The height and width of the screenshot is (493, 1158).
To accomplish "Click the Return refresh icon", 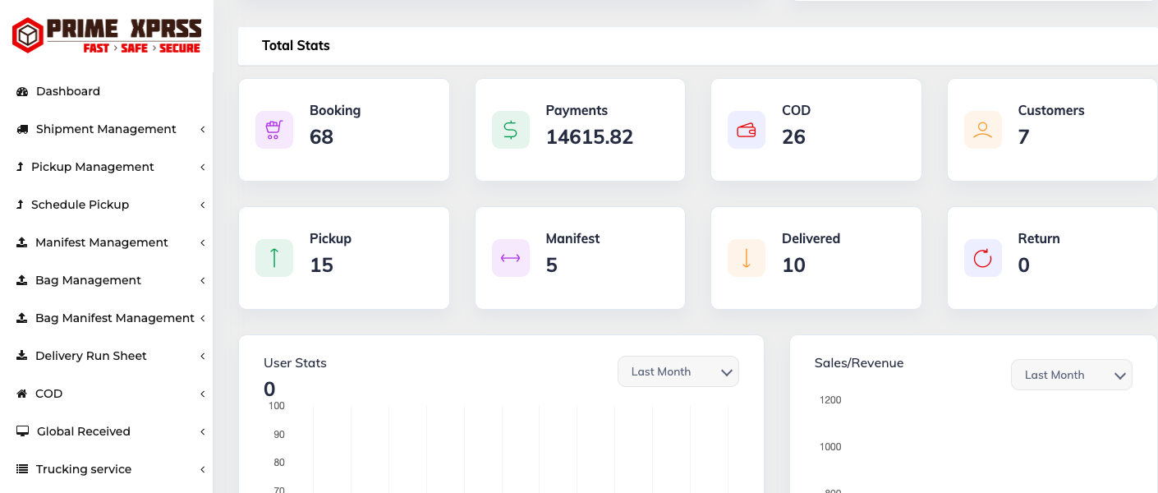I will tap(982, 257).
